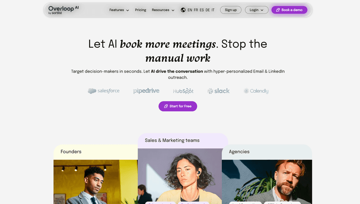Switch language to FR
This screenshot has width=360, height=204.
pos(196,10)
